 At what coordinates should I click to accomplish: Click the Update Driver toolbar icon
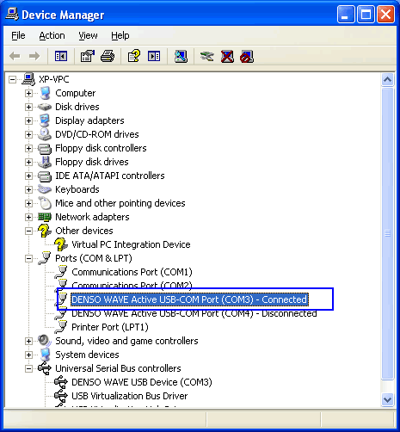(x=206, y=56)
